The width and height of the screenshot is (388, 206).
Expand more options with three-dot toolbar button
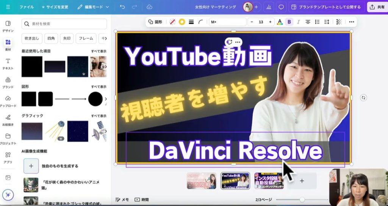[352, 22]
